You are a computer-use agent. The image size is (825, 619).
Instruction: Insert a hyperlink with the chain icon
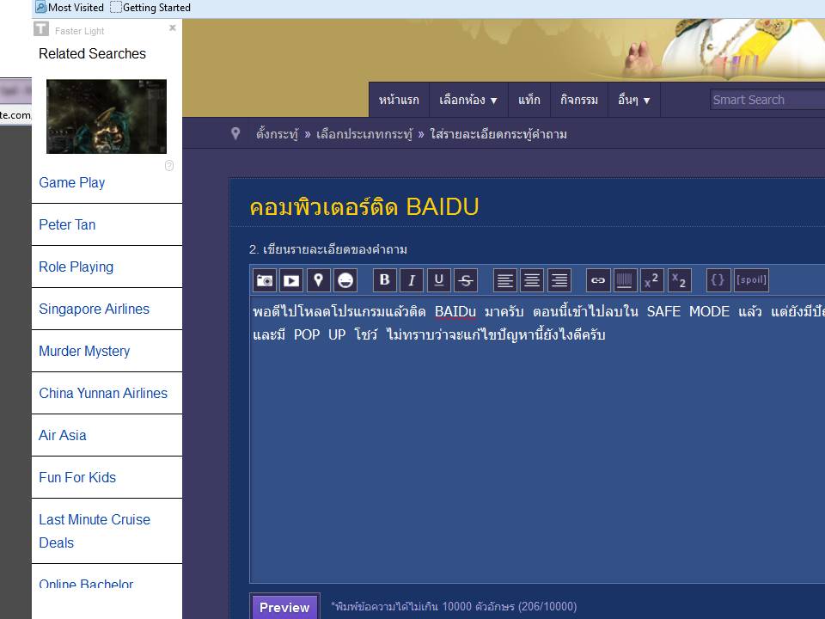598,280
